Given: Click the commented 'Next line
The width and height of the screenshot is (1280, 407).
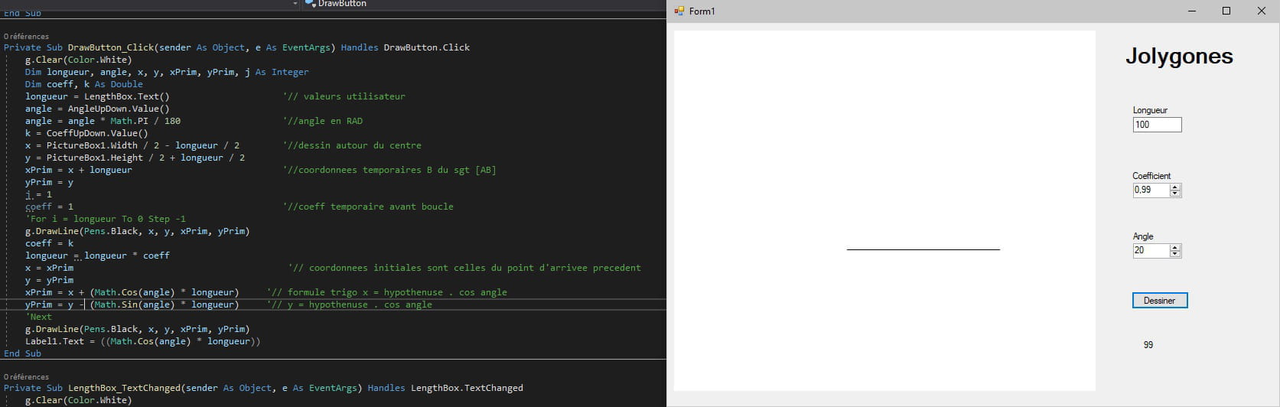Looking at the screenshot, I should [x=39, y=317].
